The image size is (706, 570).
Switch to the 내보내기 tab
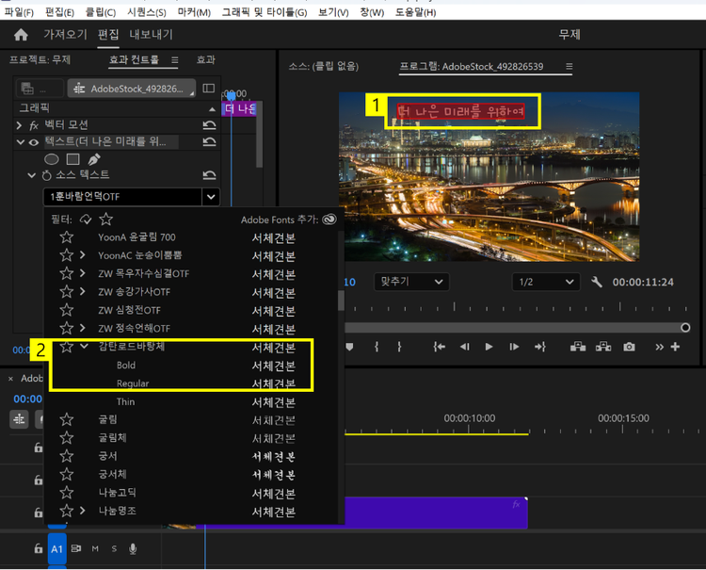(x=151, y=35)
